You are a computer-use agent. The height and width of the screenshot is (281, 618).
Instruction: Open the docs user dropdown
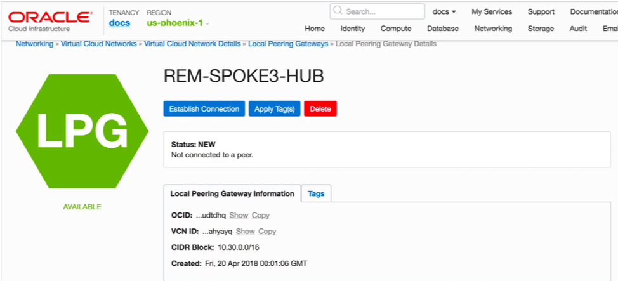point(444,11)
